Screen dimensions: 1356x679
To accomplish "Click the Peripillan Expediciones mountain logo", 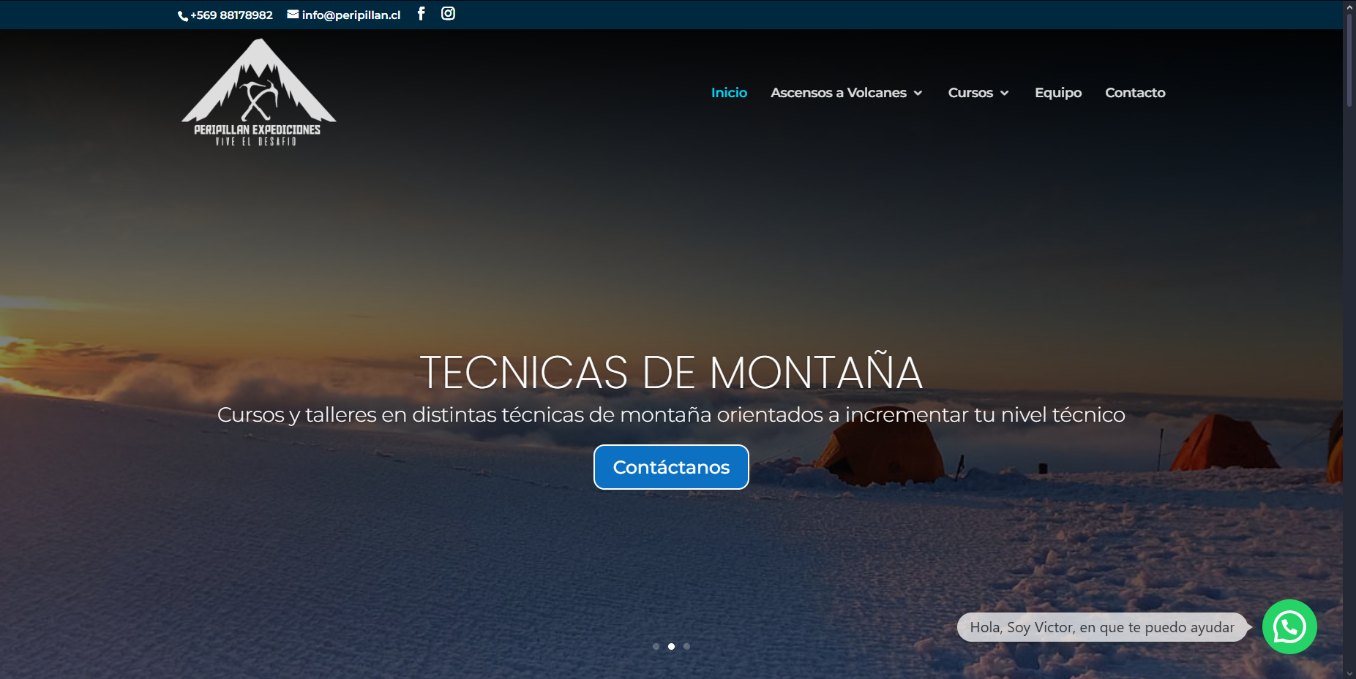I will 258,93.
